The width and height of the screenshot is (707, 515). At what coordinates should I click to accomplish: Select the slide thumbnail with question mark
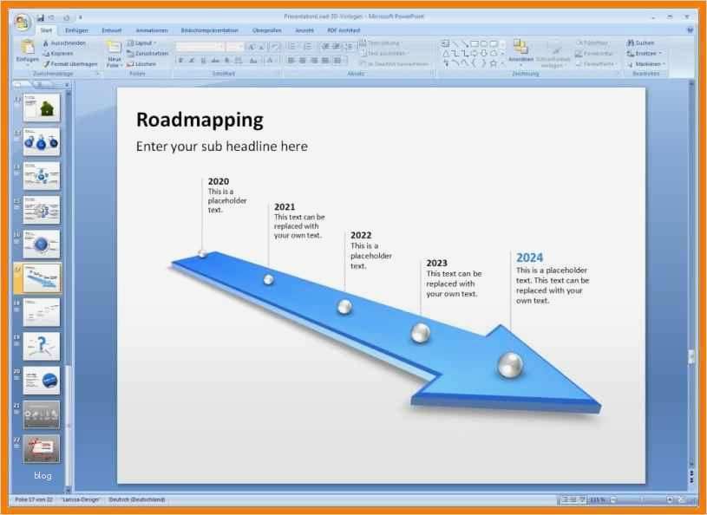(x=42, y=346)
